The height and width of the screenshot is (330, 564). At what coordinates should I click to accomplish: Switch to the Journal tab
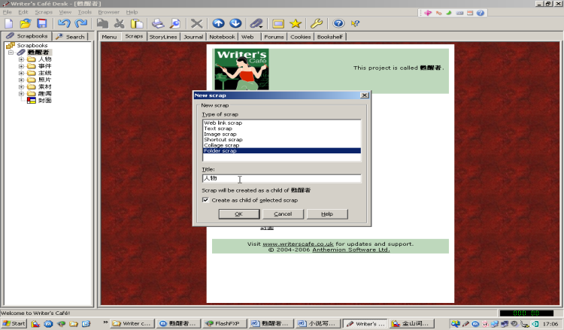[193, 37]
